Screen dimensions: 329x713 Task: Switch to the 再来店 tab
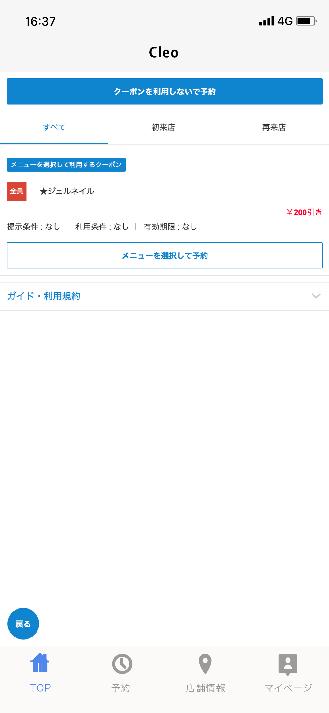(274, 127)
